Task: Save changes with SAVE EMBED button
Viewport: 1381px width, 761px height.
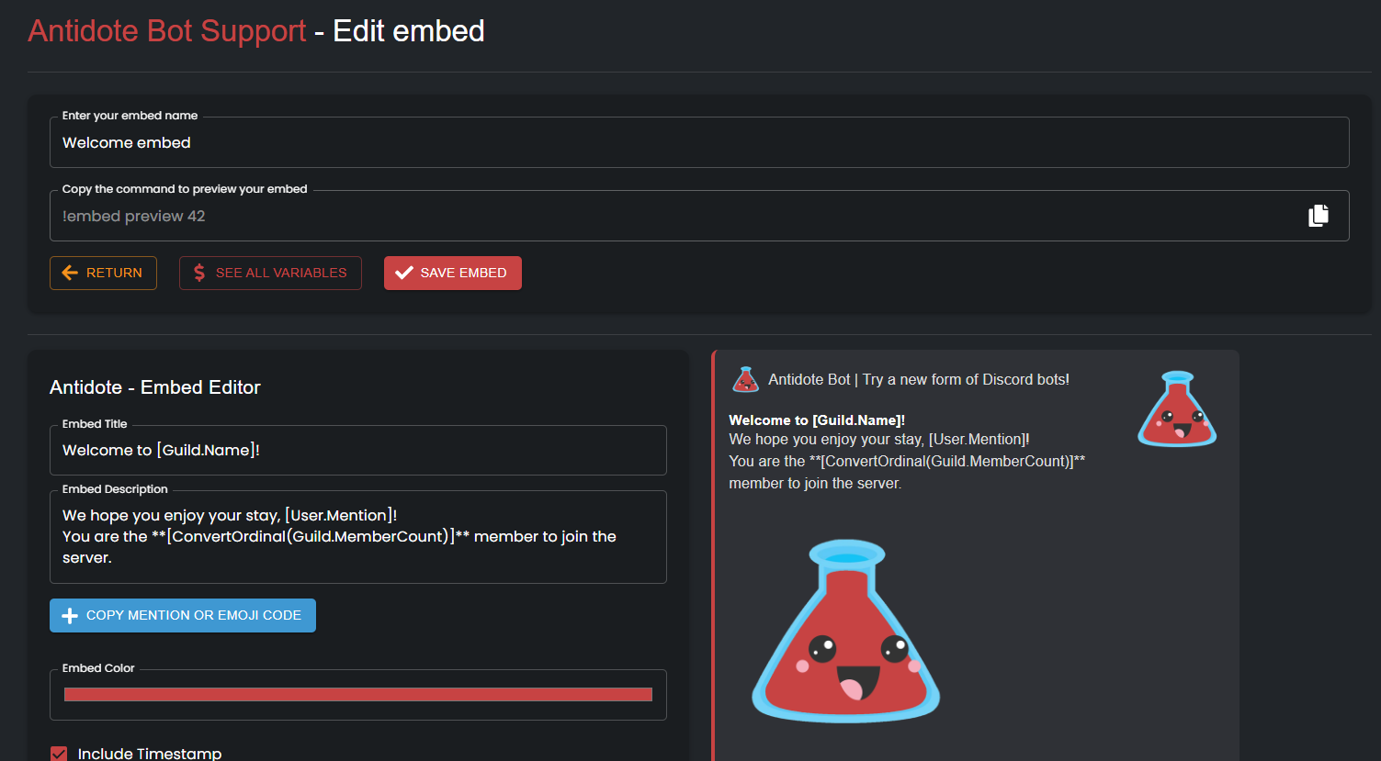Action: [453, 273]
